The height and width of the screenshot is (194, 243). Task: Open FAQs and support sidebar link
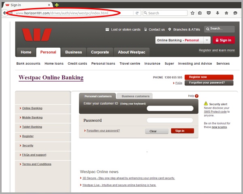pyautogui.click(x=34, y=155)
